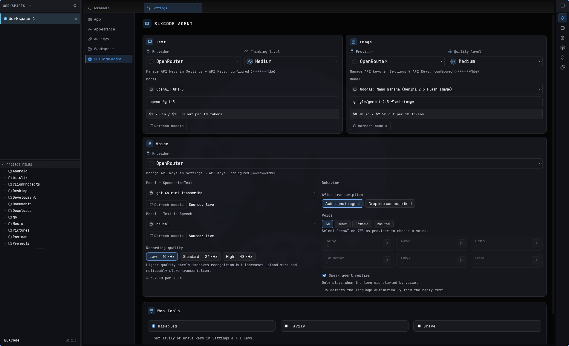Click the Quality level sliders icon label

(450, 52)
